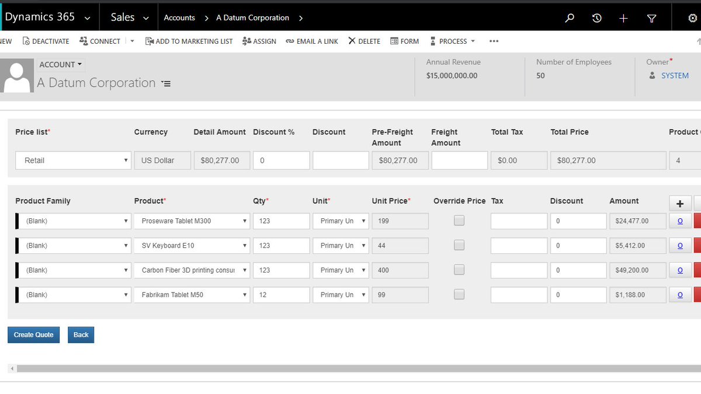Click Qty field for Proseware Tablet M300

281,221
